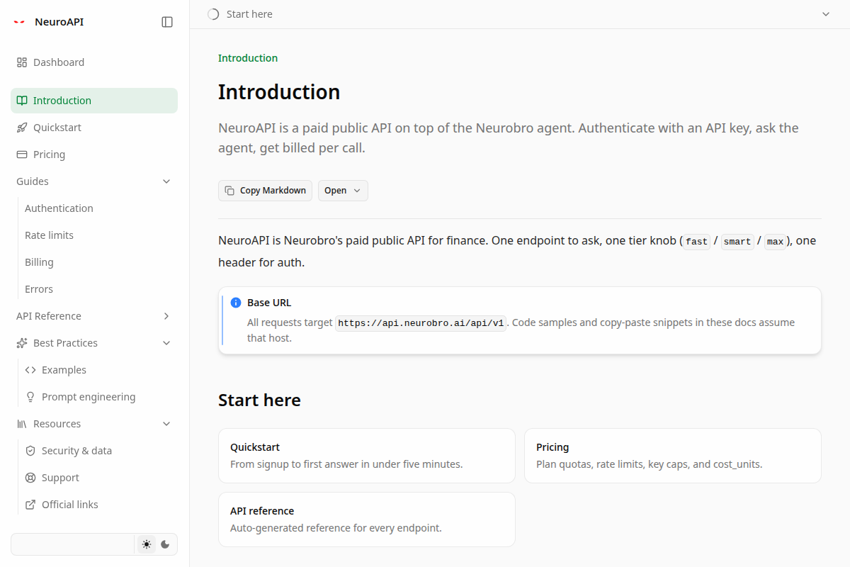The image size is (850, 567).
Task: Click the 'smart' tier code label
Action: [737, 242]
